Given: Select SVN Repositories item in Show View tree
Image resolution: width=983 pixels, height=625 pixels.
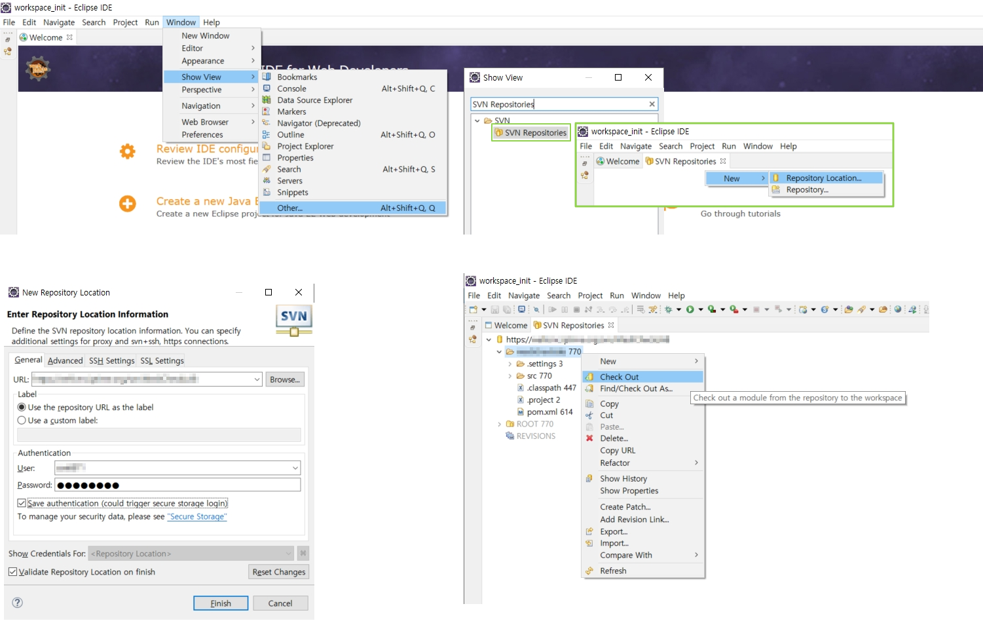Looking at the screenshot, I should click(531, 133).
